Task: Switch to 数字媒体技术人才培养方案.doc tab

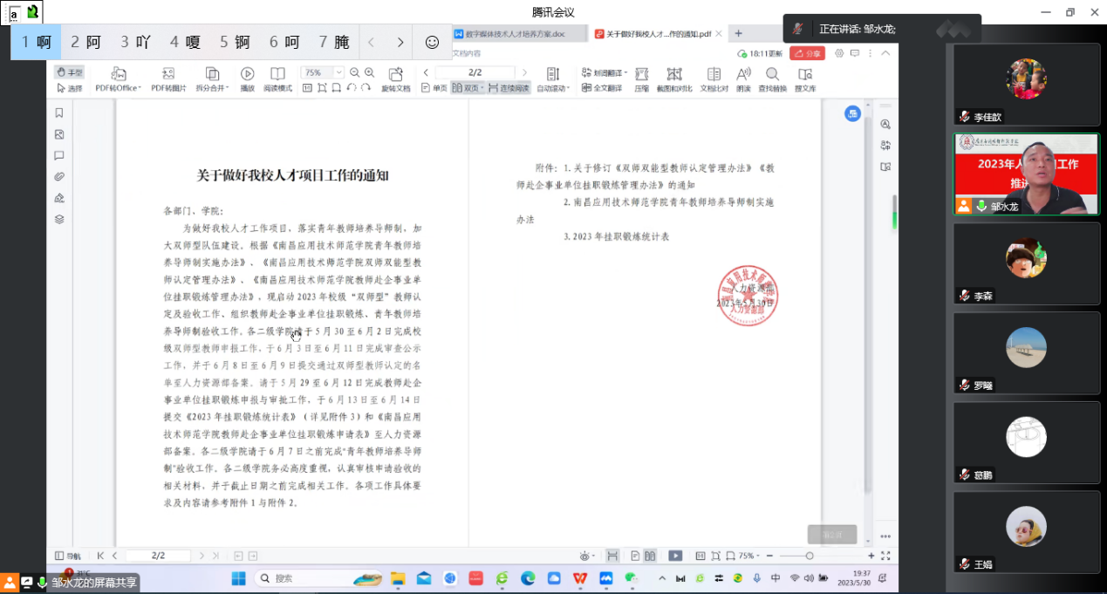Action: point(515,34)
